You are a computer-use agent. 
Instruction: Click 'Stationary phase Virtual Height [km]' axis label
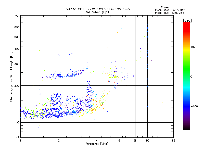click(x=11, y=76)
